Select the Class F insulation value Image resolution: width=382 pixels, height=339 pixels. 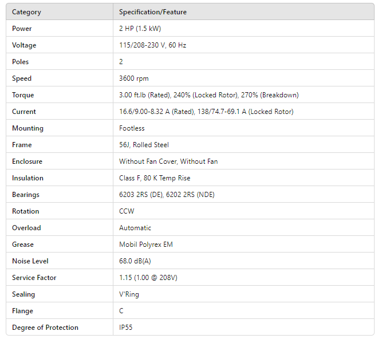[155, 178]
